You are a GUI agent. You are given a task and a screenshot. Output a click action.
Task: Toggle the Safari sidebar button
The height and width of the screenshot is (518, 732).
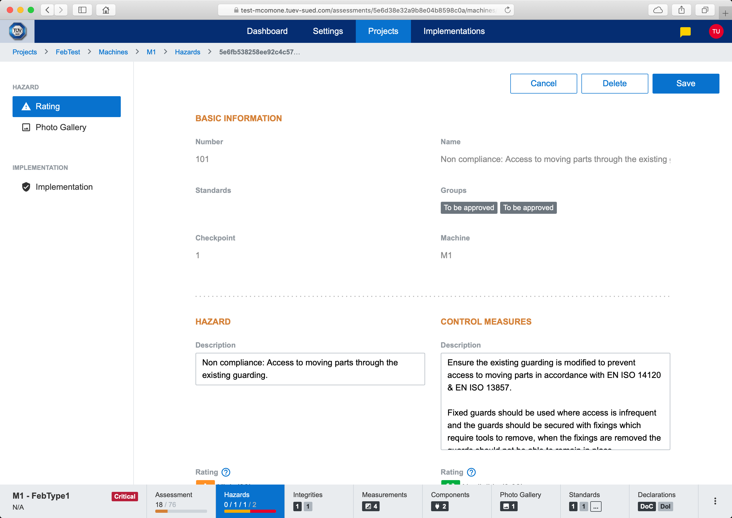82,10
